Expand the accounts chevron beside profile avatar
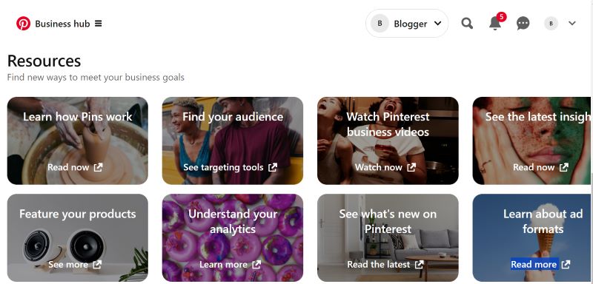This screenshot has width=593, height=284. [x=572, y=24]
